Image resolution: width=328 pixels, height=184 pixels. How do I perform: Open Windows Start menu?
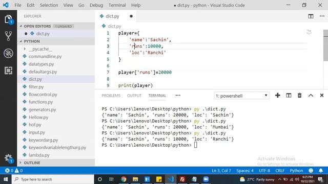click(6, 179)
